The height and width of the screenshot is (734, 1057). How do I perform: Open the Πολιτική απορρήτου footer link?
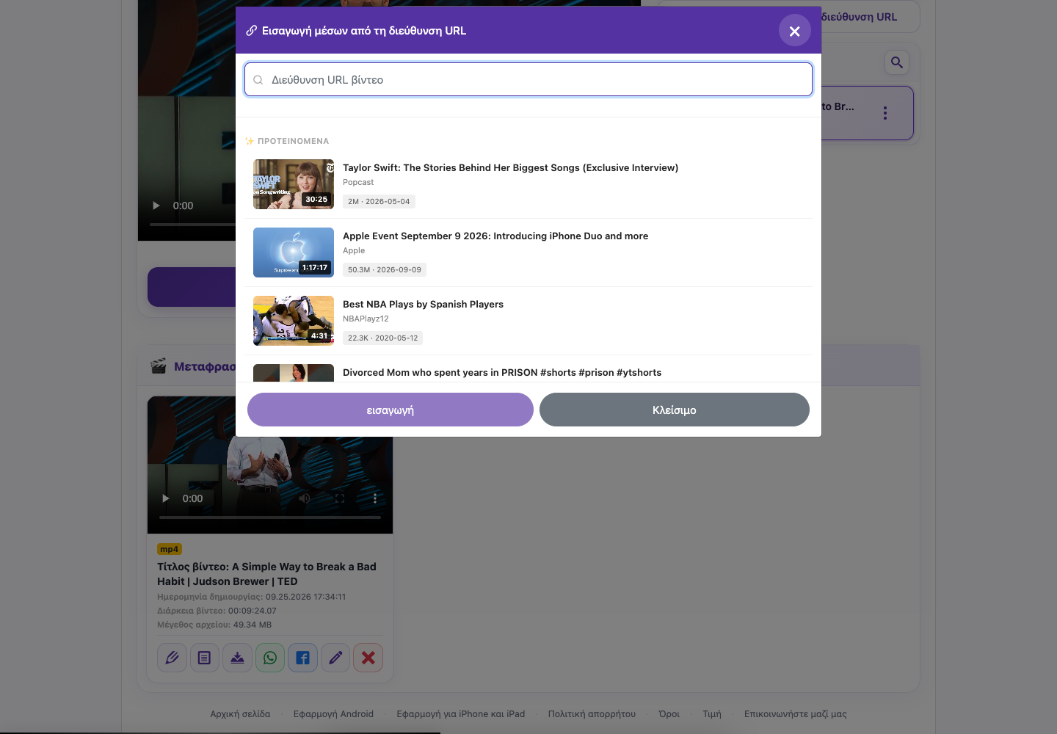(x=592, y=713)
